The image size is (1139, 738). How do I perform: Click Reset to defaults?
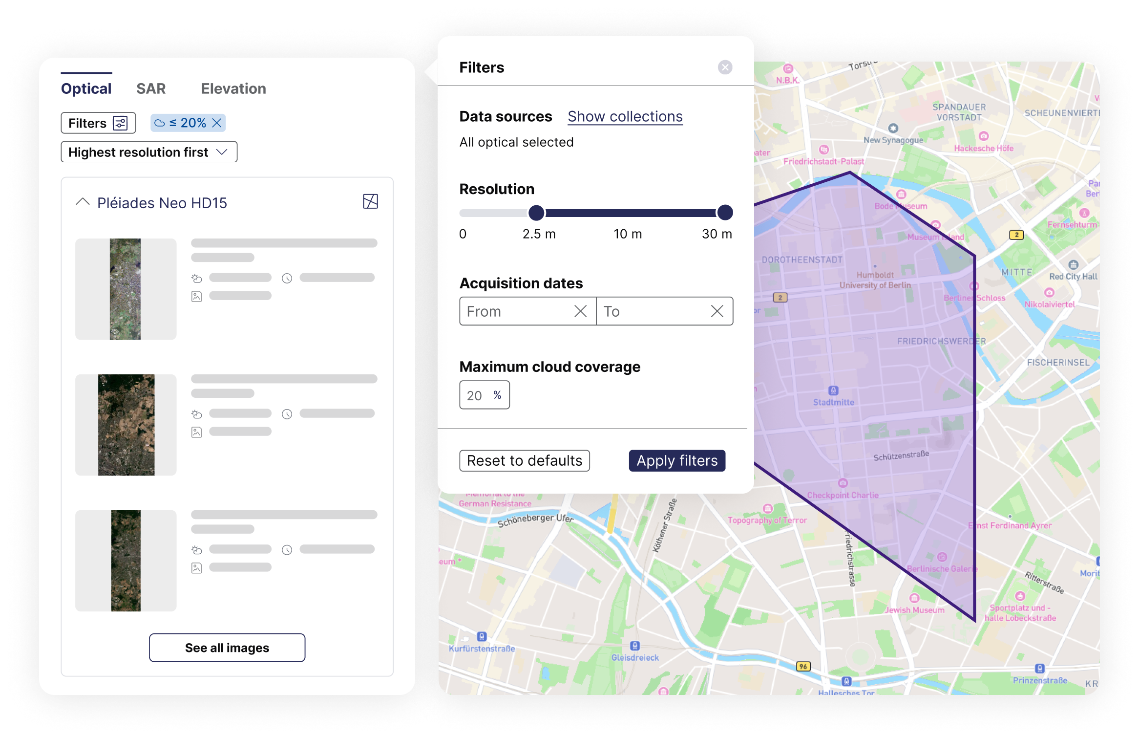525,460
